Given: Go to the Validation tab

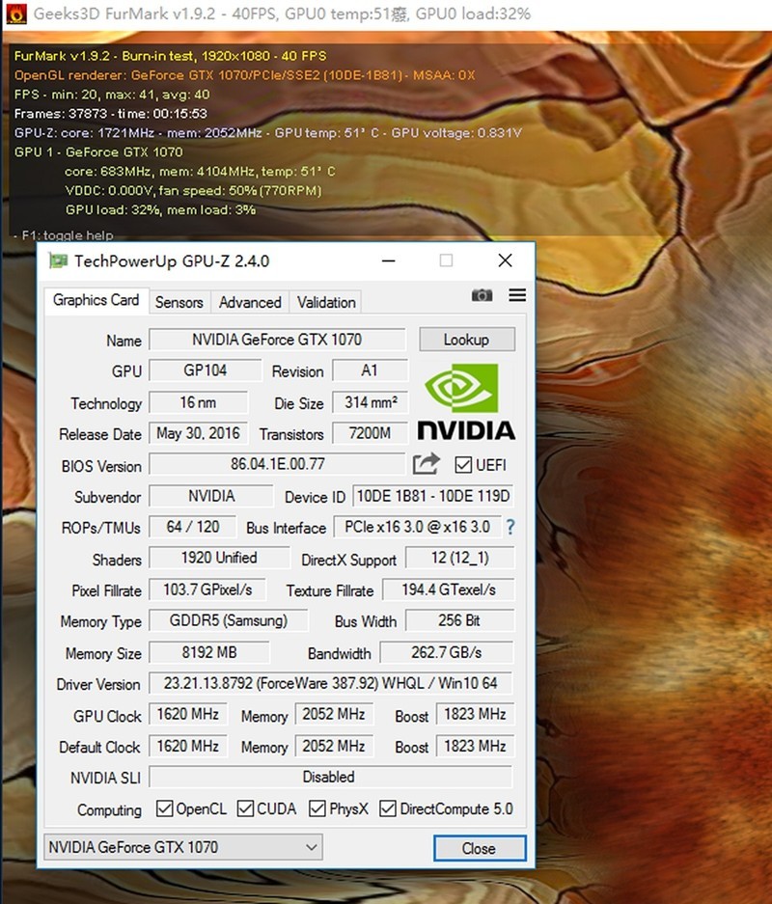Looking at the screenshot, I should point(326,302).
